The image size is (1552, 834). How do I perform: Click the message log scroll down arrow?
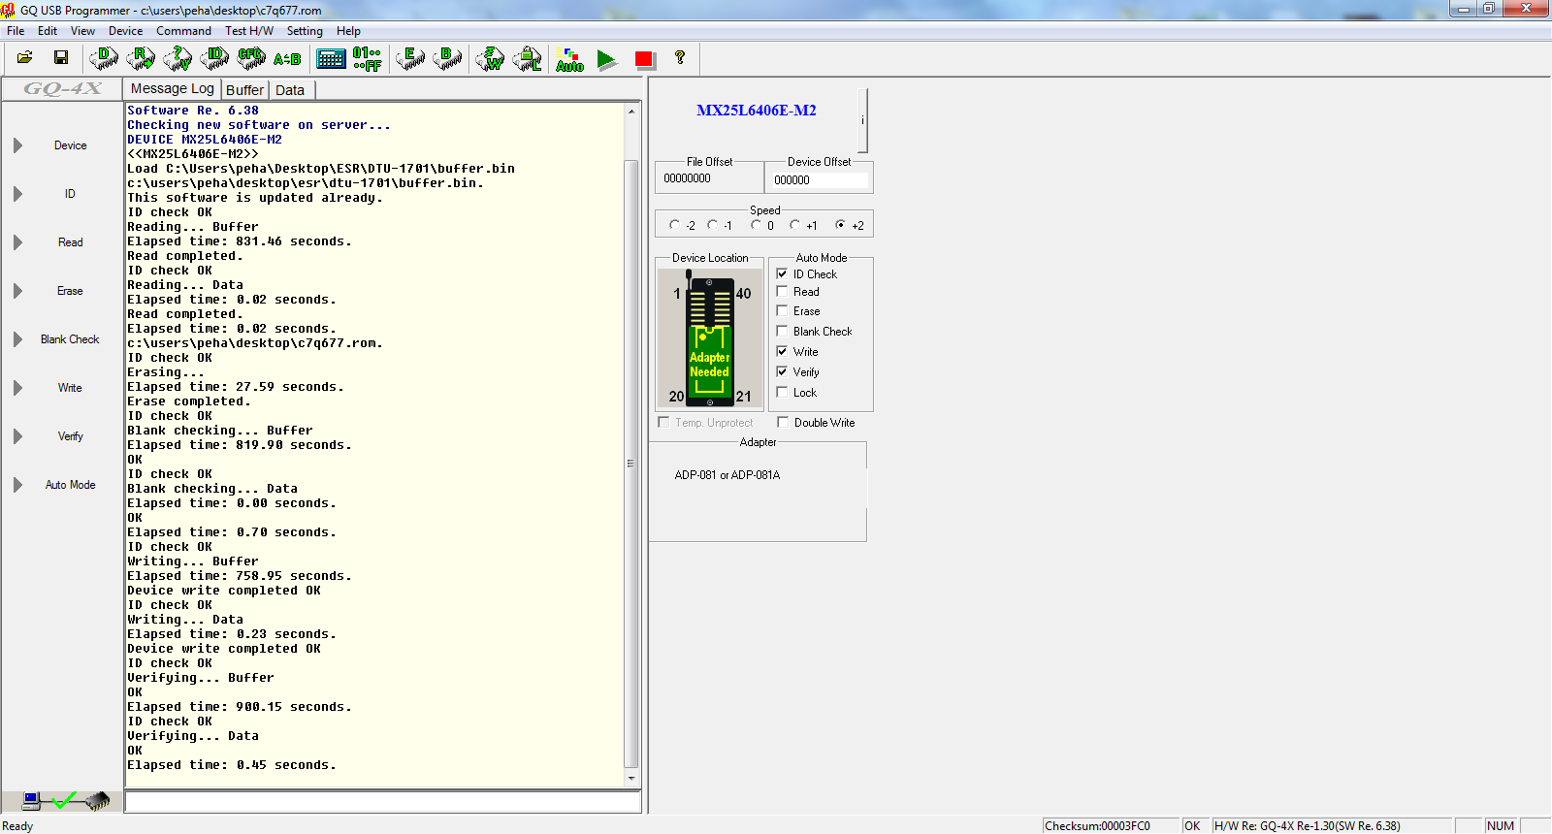pos(631,778)
